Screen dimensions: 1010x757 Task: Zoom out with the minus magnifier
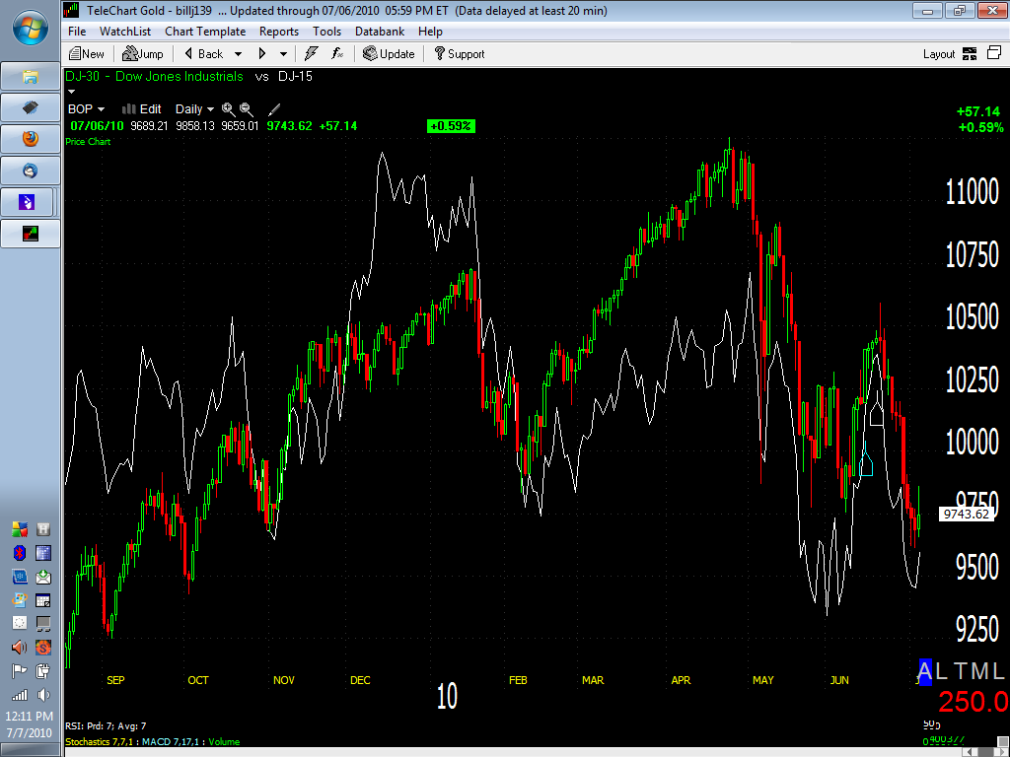tap(247, 109)
